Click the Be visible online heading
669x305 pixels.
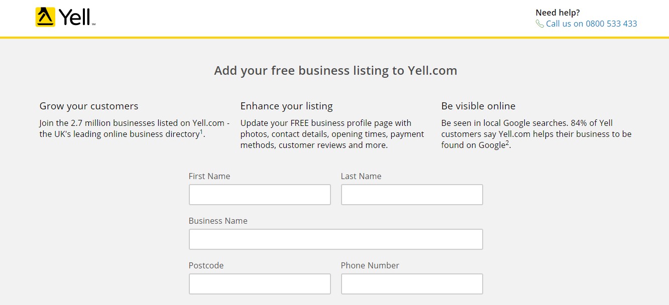point(478,106)
